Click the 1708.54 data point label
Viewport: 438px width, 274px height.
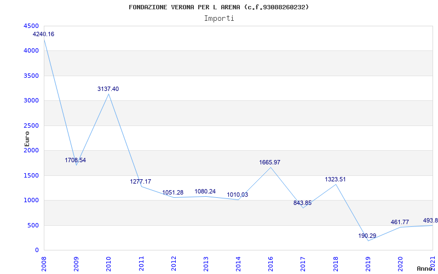tap(76, 161)
